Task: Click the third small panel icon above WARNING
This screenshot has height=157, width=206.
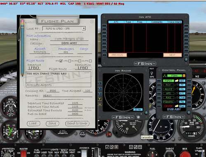Action: [x=116, y=147]
